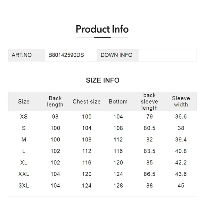Click the Back length column header
This screenshot has height=202, width=205.
click(x=55, y=102)
